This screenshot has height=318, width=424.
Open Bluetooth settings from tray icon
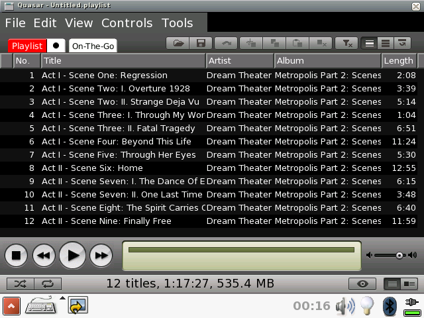click(390, 306)
